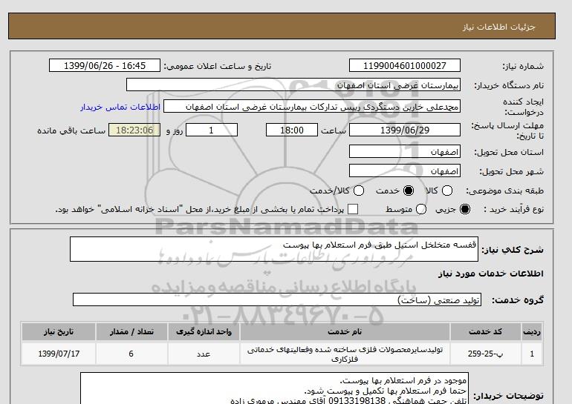Click the delivery province field اصفهان
572x404 pixels.
point(405,151)
